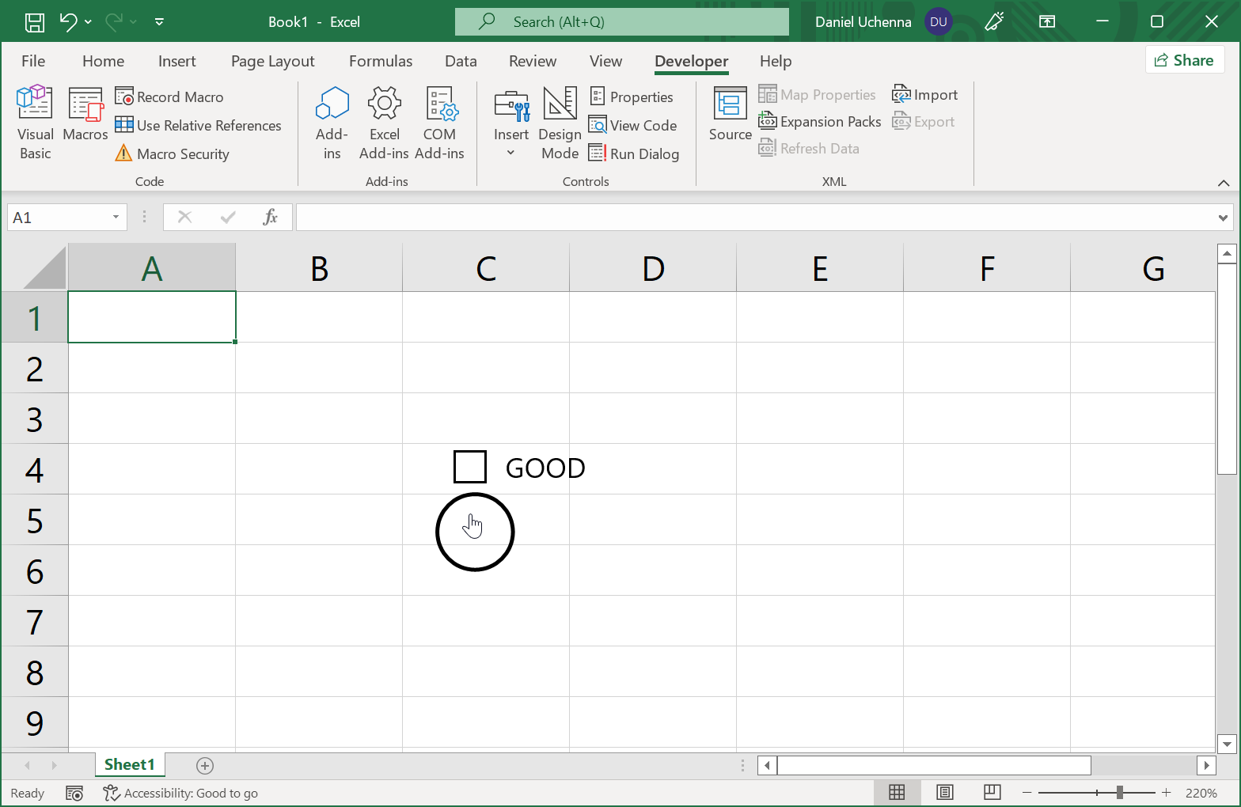Switch to the View tab

(x=605, y=61)
